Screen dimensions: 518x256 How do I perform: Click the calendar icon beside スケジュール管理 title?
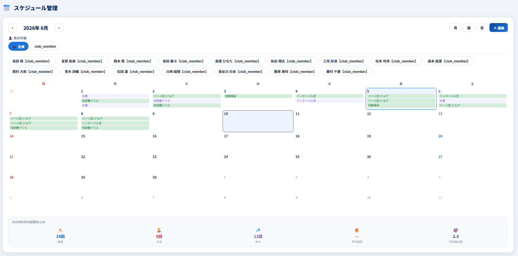7,8
